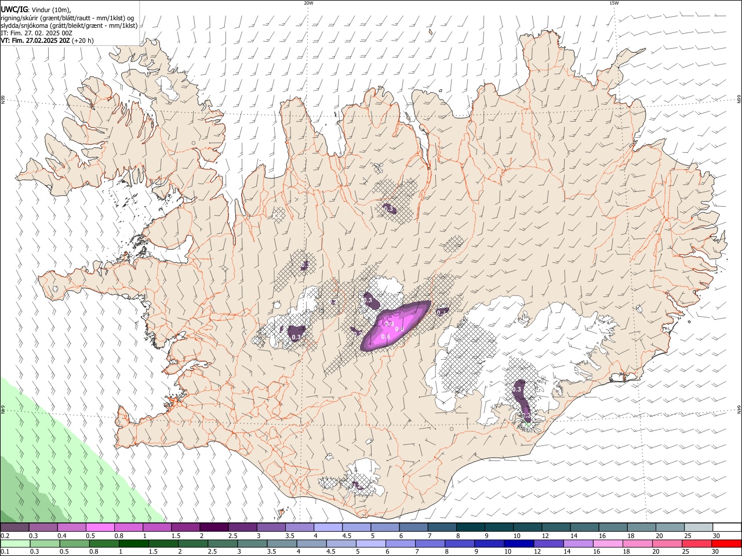Screen dimensions: 742x556
Task: Select lower legend swatch between 0.5 and 0.8
Action: (74, 544)
